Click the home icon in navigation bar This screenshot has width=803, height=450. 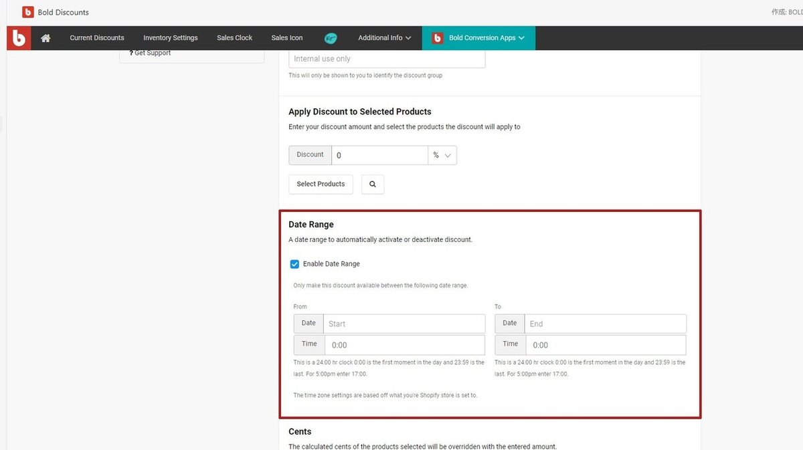pyautogui.click(x=46, y=38)
